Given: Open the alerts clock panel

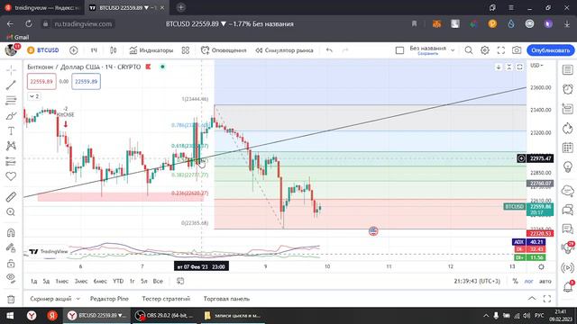Looking at the screenshot, I should (567, 89).
